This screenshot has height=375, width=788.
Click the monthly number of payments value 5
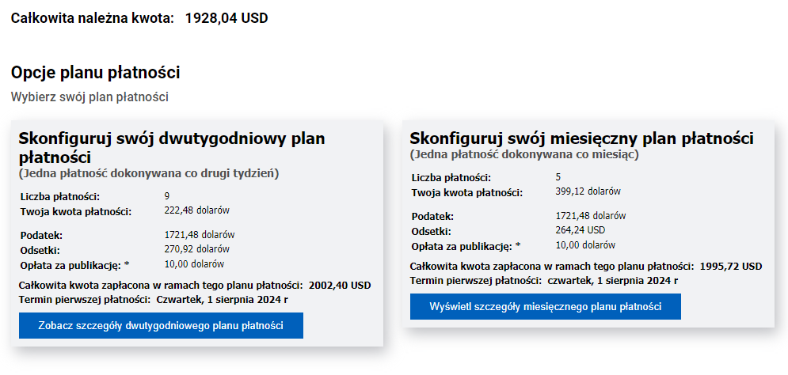[x=558, y=176]
